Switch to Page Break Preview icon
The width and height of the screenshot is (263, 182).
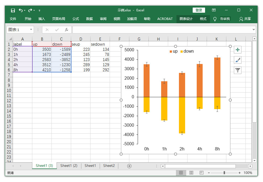[x=202, y=173]
